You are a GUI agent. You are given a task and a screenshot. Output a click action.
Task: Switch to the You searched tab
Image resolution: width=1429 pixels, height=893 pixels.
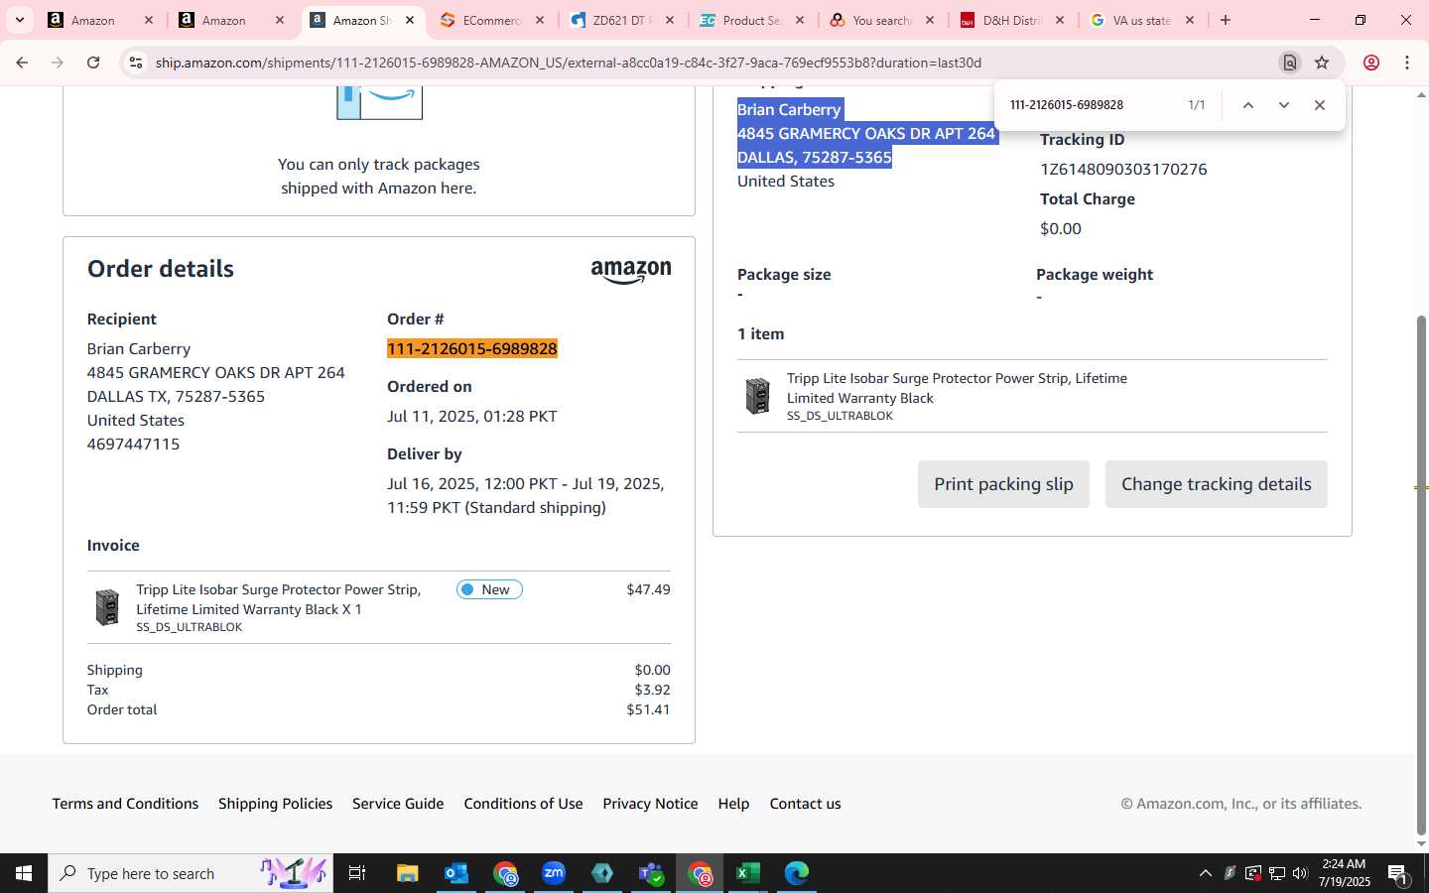[883, 20]
